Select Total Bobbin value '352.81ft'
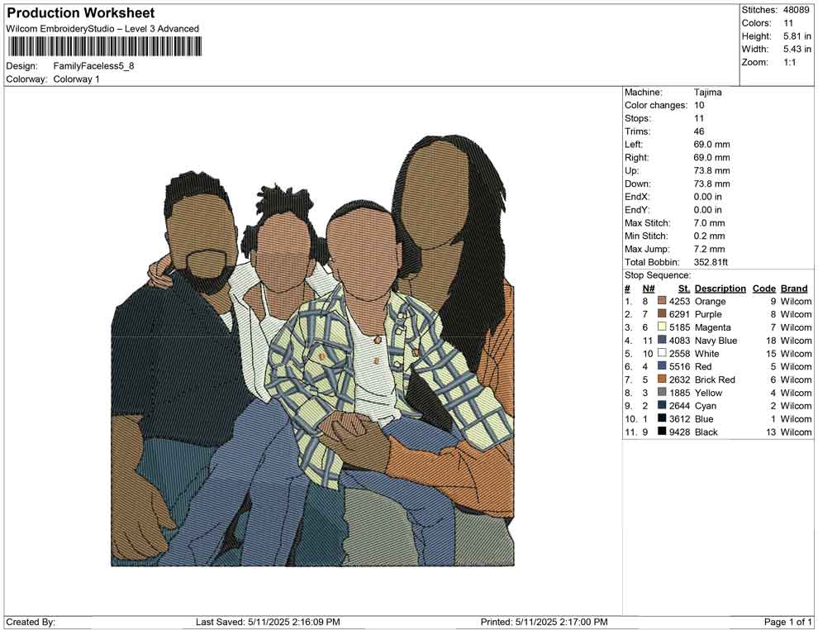The image size is (818, 630). [711, 262]
